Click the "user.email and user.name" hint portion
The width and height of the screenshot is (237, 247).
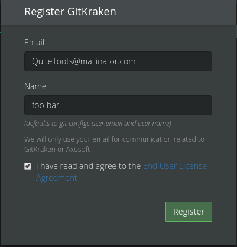[131, 123]
